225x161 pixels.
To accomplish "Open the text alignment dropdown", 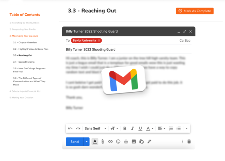I will coord(162,128).
